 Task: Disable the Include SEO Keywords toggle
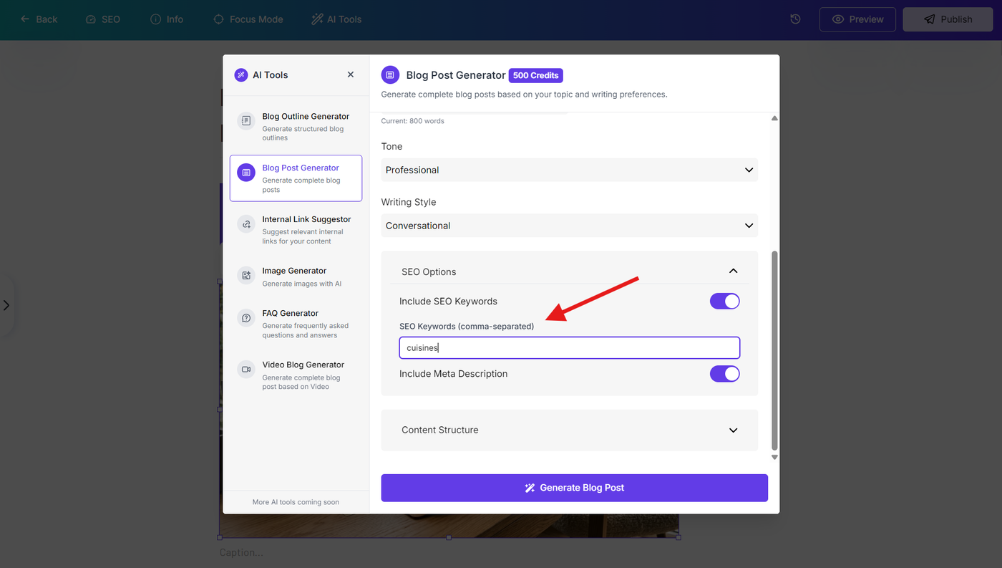(x=724, y=301)
